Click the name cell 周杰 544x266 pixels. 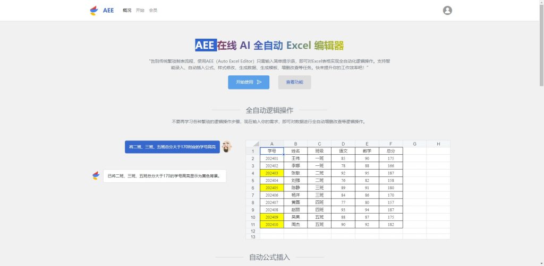[295, 225]
